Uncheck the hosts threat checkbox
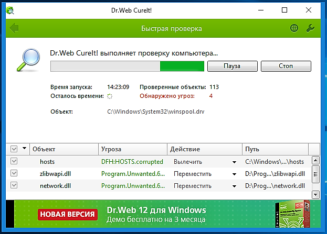The height and width of the screenshot is (234, 327). (x=14, y=161)
